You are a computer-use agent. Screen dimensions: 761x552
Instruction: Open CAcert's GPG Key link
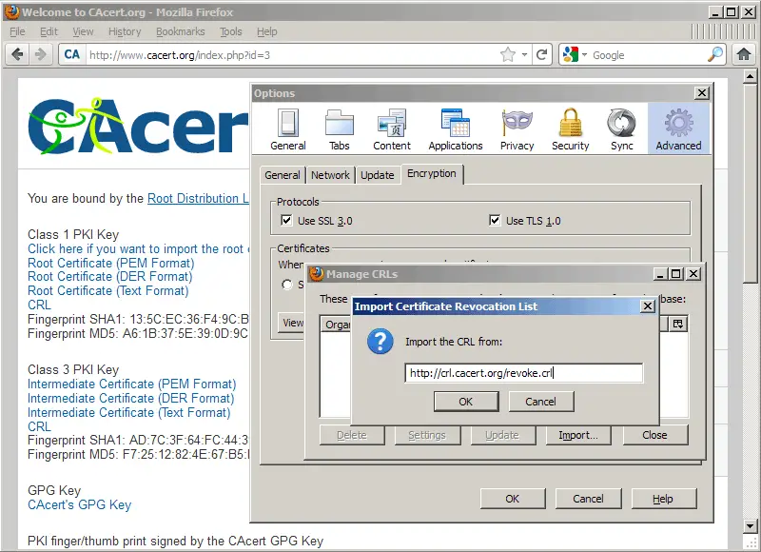79,505
